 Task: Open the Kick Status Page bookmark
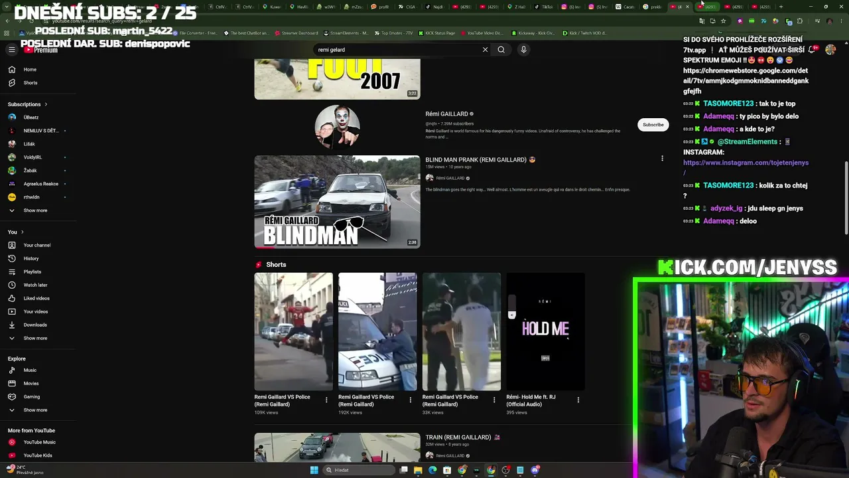pyautogui.click(x=436, y=33)
